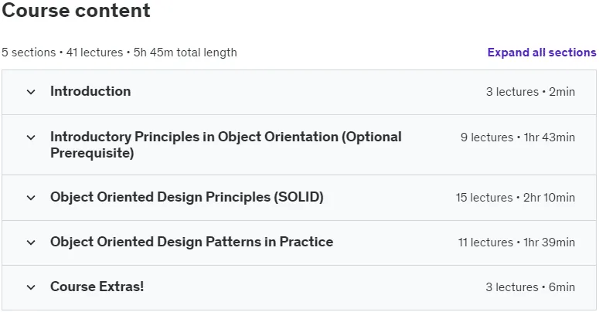The width and height of the screenshot is (599, 312).
Task: Select the '15 lectures • 2hr 10min' label
Action: point(515,198)
